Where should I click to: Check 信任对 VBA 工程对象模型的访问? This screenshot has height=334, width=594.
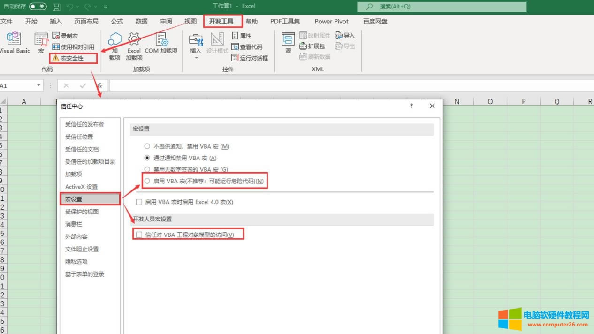pos(139,234)
